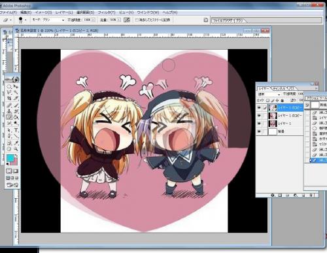Click the pink background color swatch
The width and height of the screenshot is (327, 253).
[x=15, y=163]
